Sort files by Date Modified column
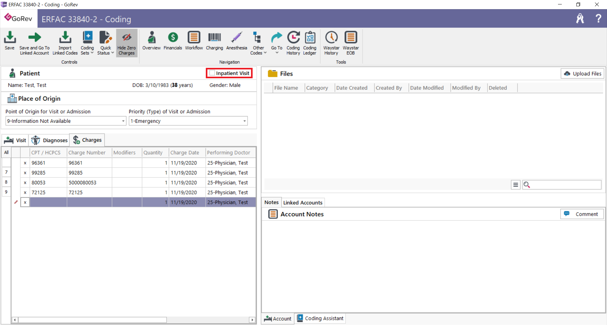Screen dimensions: 607x325 pyautogui.click(x=430, y=88)
